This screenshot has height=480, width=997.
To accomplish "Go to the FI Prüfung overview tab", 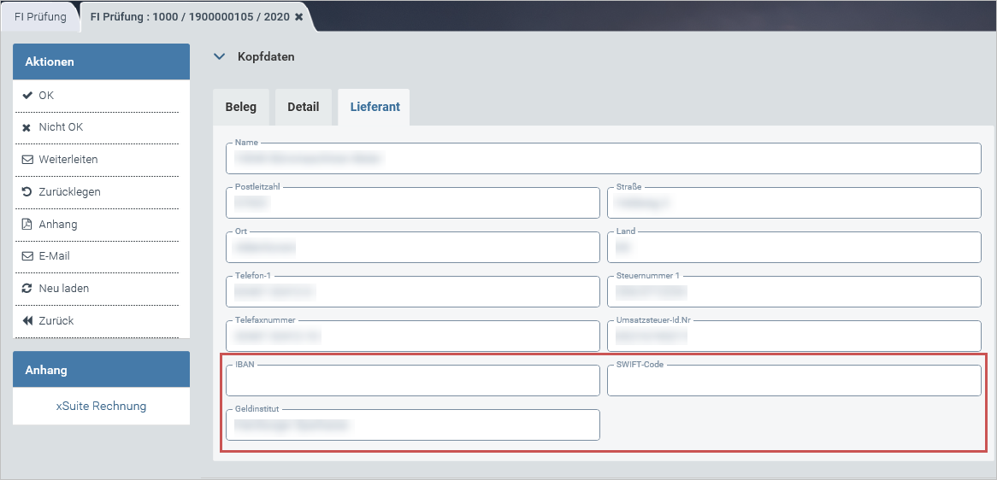I will (x=39, y=16).
